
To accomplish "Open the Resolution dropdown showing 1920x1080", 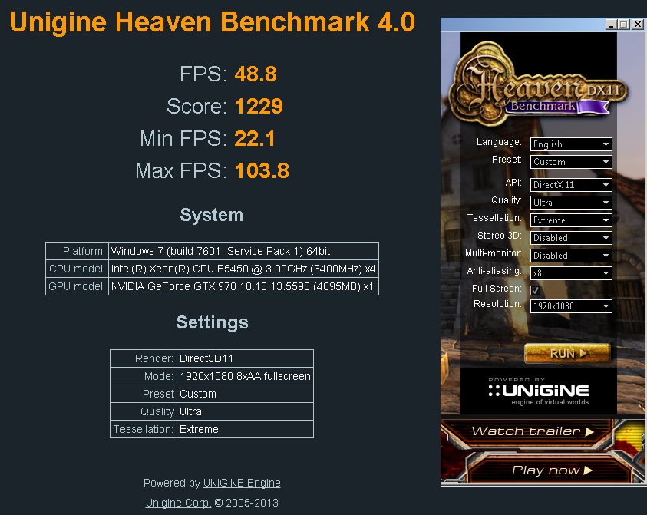I will pos(571,306).
